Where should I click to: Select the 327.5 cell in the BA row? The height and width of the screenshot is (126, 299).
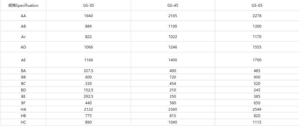click(88, 71)
